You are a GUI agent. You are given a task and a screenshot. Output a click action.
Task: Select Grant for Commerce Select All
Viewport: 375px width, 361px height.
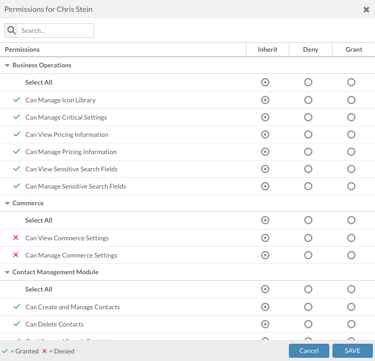351,220
